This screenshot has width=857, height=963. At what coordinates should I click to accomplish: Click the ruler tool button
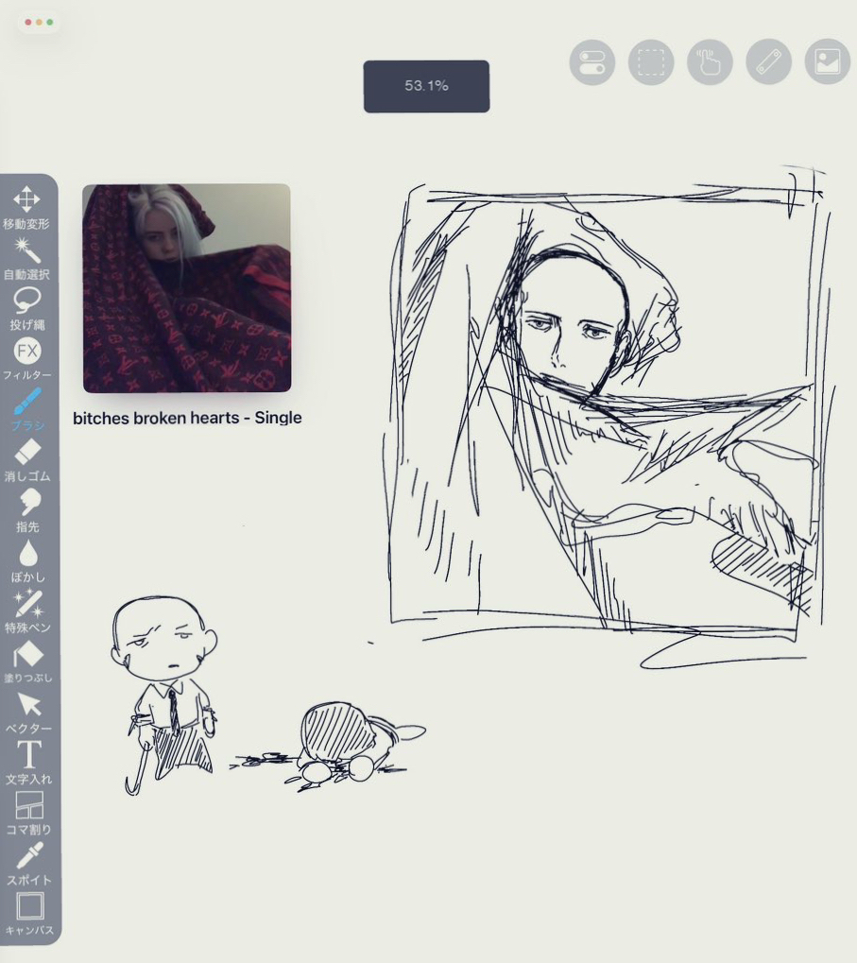(768, 62)
